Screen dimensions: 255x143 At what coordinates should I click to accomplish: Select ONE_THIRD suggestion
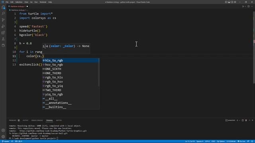point(71,73)
